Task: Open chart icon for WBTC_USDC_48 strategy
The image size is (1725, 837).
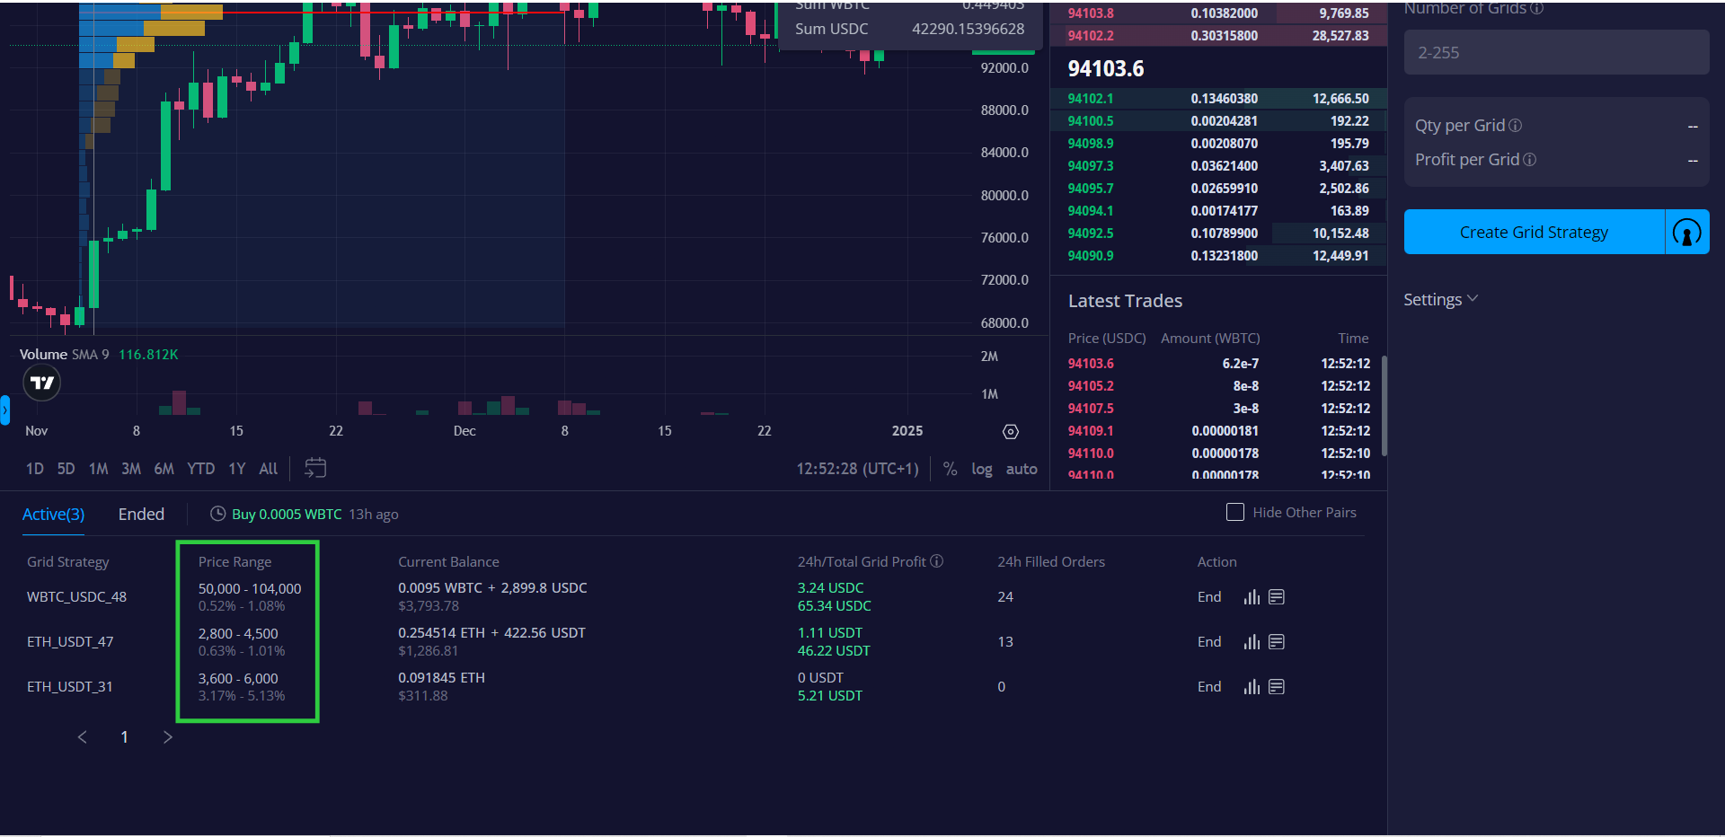Action: coord(1252,597)
